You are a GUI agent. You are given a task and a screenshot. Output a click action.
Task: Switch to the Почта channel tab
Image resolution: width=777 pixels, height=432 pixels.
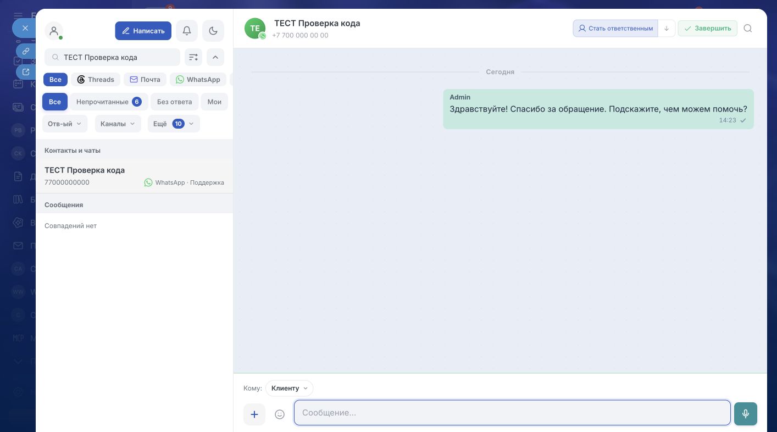click(x=145, y=80)
